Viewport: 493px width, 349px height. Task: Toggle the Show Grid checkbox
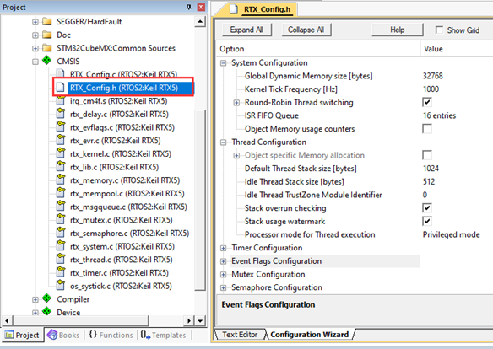[439, 30]
